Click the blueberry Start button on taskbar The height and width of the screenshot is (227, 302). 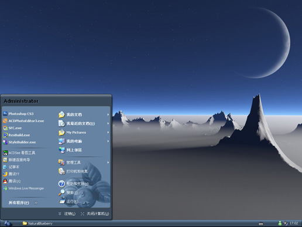coord(8,223)
